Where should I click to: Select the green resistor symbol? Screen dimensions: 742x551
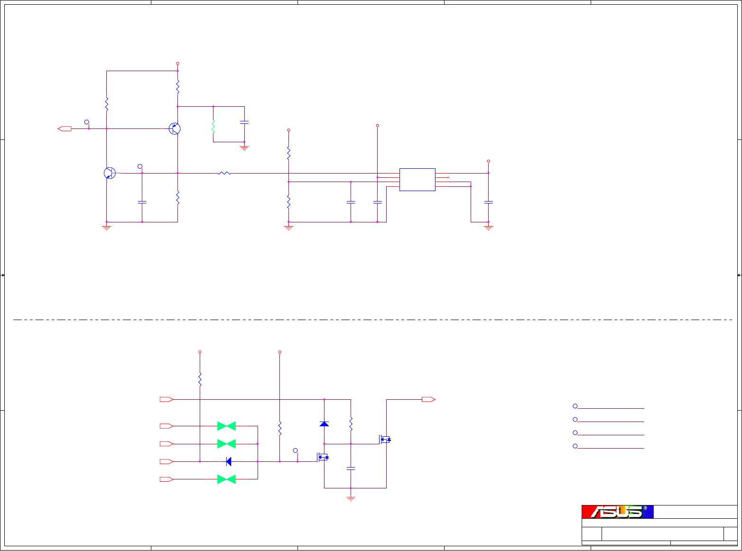coord(213,127)
